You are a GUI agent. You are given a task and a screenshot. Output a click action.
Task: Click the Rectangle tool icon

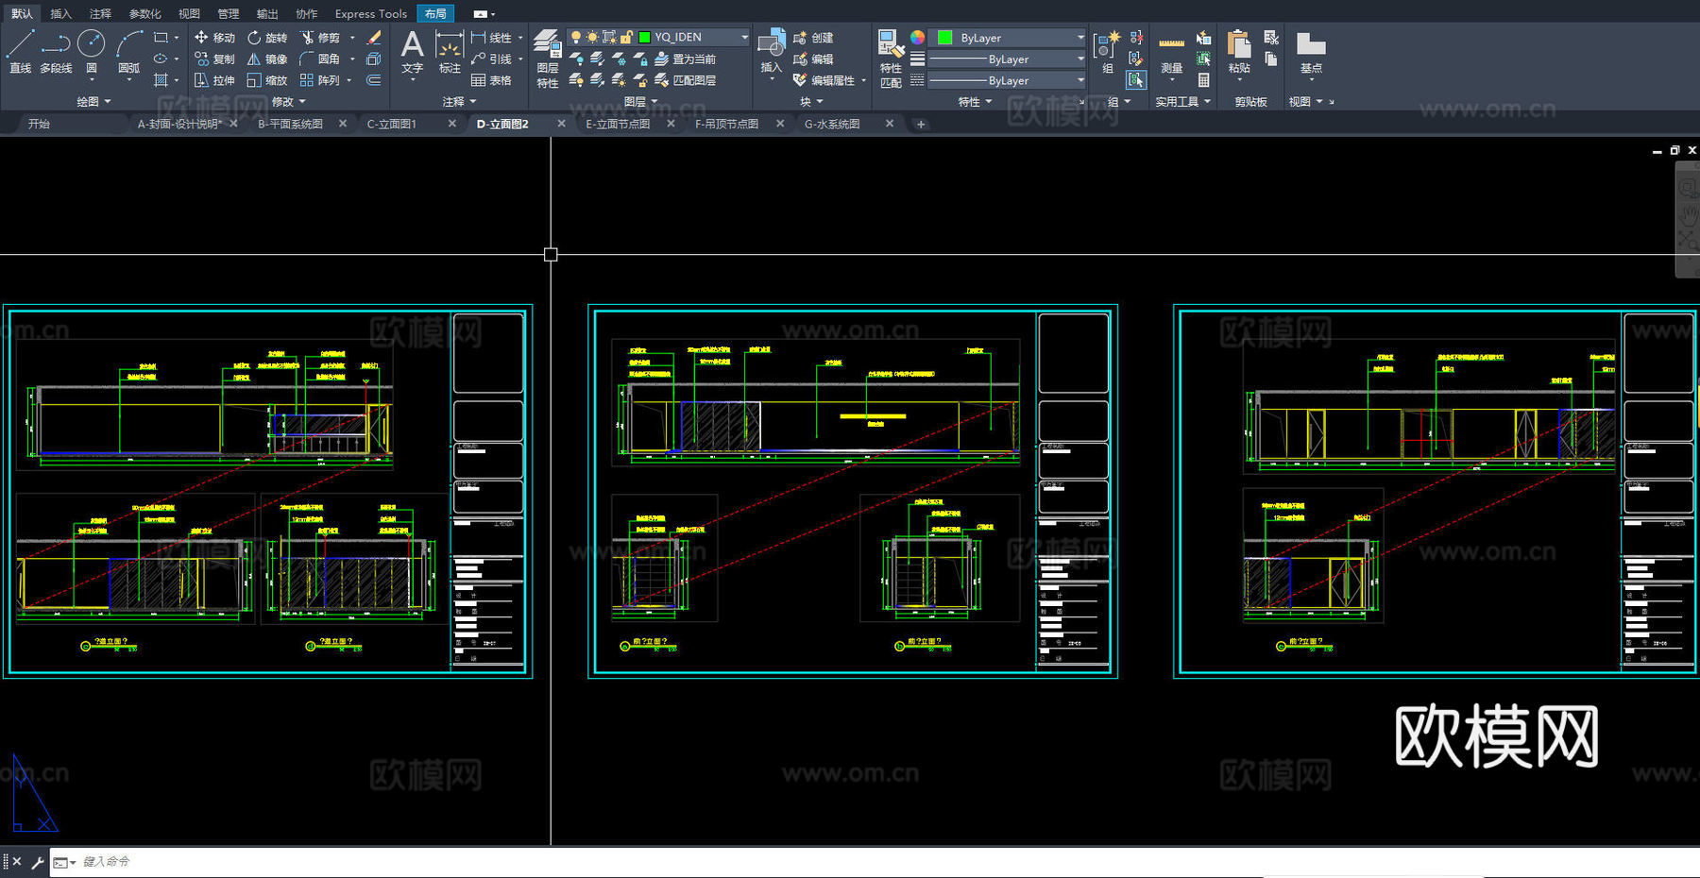pyautogui.click(x=161, y=38)
